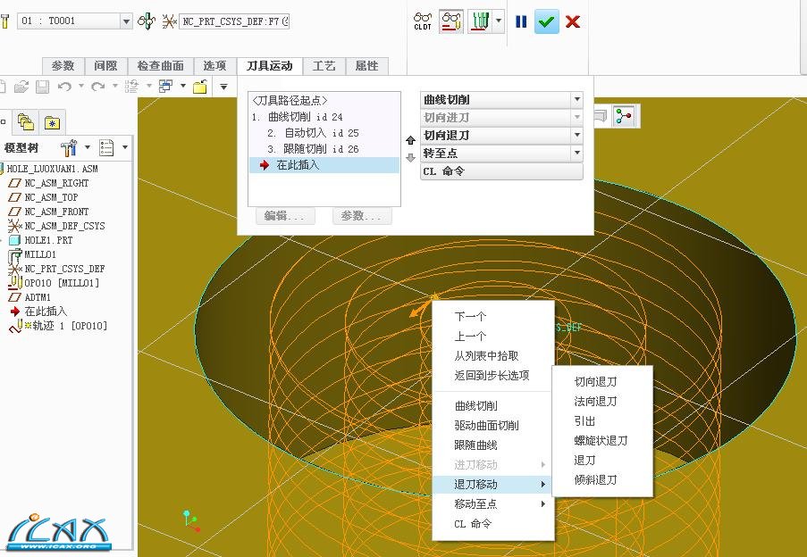Viewport: 807px width, 557px height.
Task: Open the 选项 tab
Action: click(214, 66)
